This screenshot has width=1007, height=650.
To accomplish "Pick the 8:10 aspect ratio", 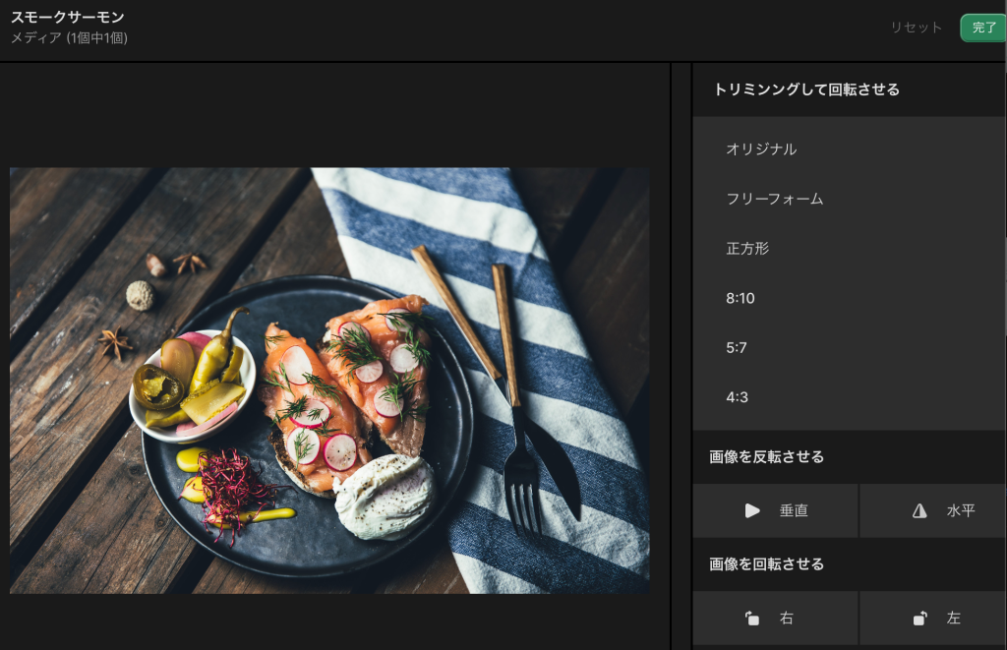I will 740,298.
